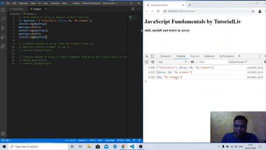Close the script.js editor tab
266x150 pixels.
46,9
